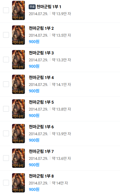Tick the 천마군림 1부 3 checkbox
Viewport: 120px width, 195px height.
point(6,60)
